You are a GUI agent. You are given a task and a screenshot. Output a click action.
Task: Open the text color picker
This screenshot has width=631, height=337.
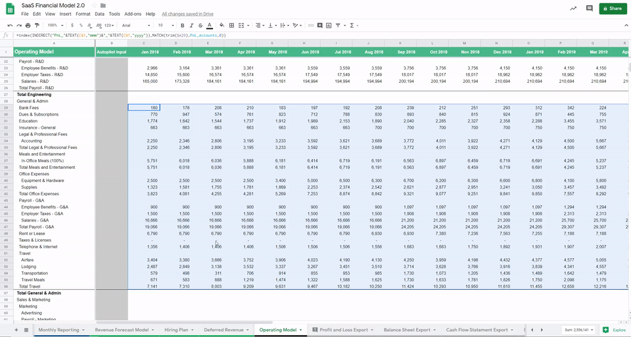(x=210, y=26)
